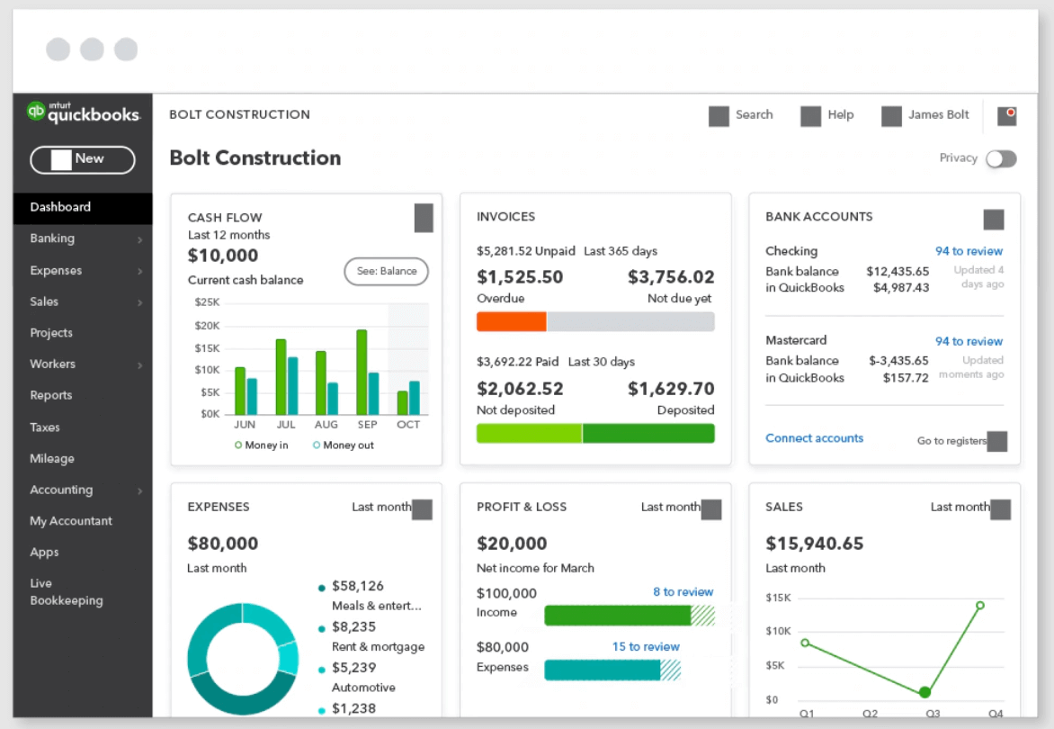Click the Search icon in header
The image size is (1054, 729).
(719, 116)
